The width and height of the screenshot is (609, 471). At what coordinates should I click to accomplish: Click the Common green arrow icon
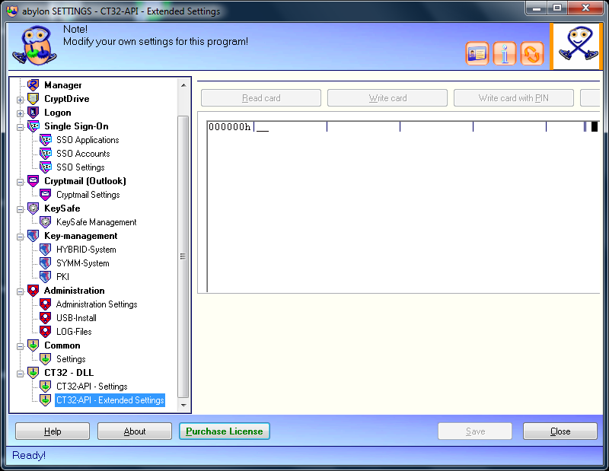(33, 345)
